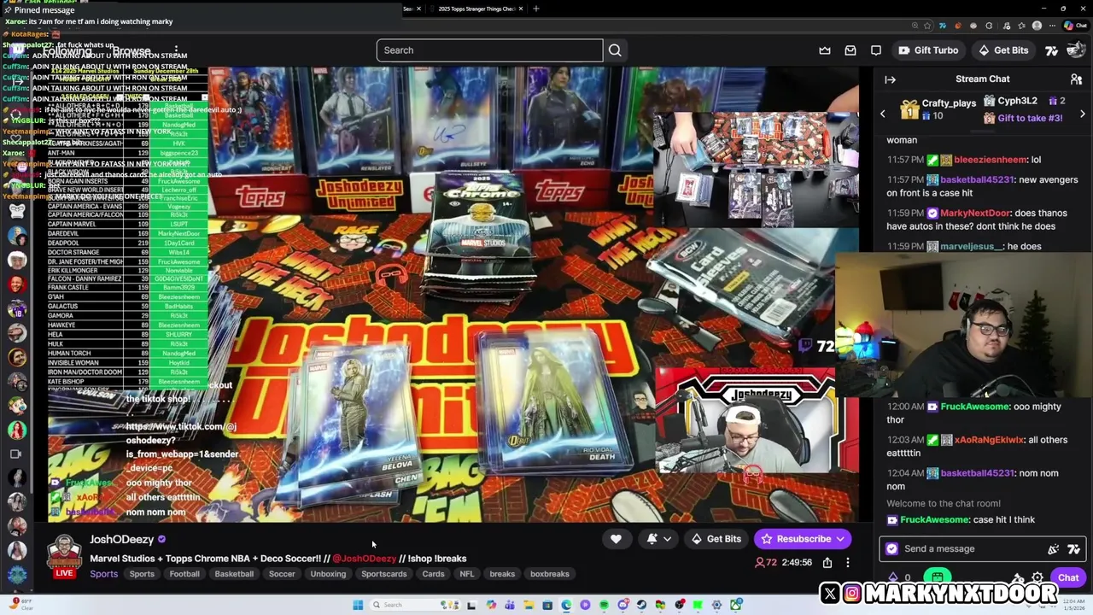
Task: Open chat settings gear icon
Action: coord(1037,578)
